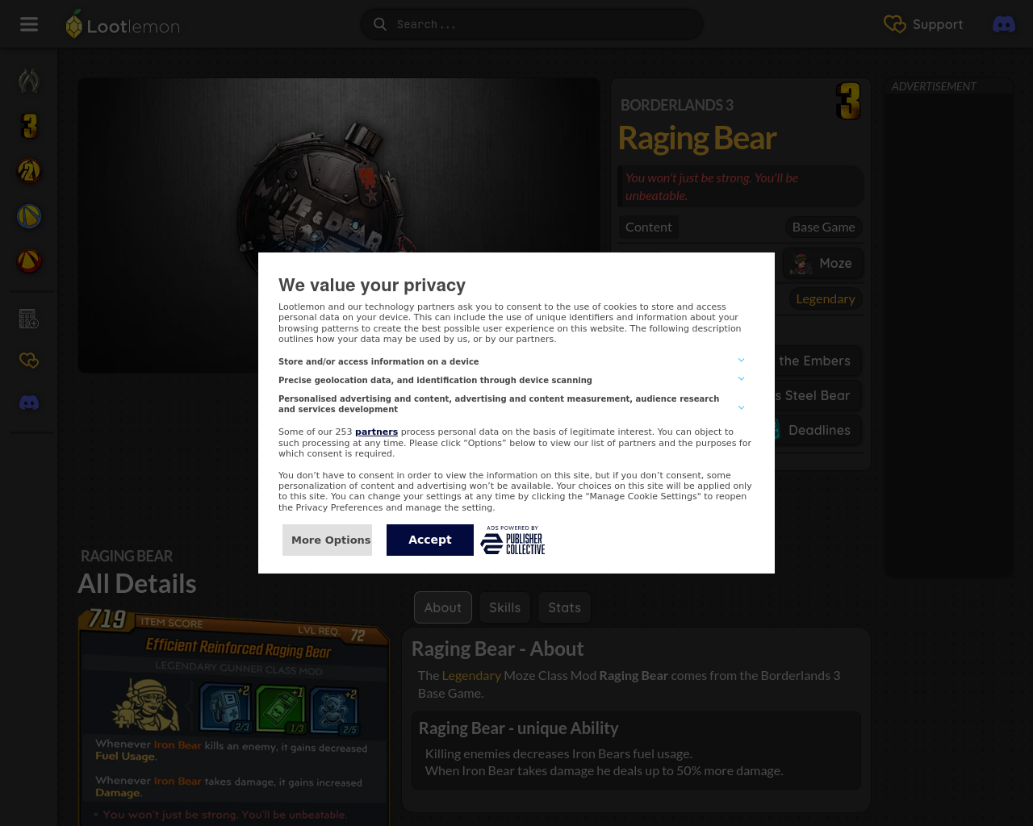Click the 'All Details' heading
1033x826 pixels.
point(137,583)
